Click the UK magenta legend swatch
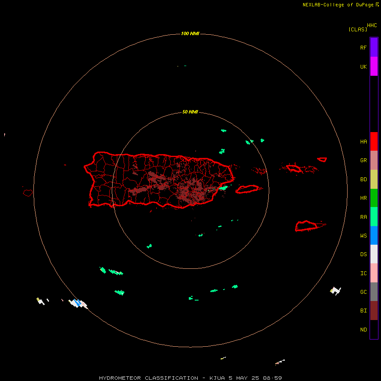Viewport: 381px width, 381px height. [374, 66]
